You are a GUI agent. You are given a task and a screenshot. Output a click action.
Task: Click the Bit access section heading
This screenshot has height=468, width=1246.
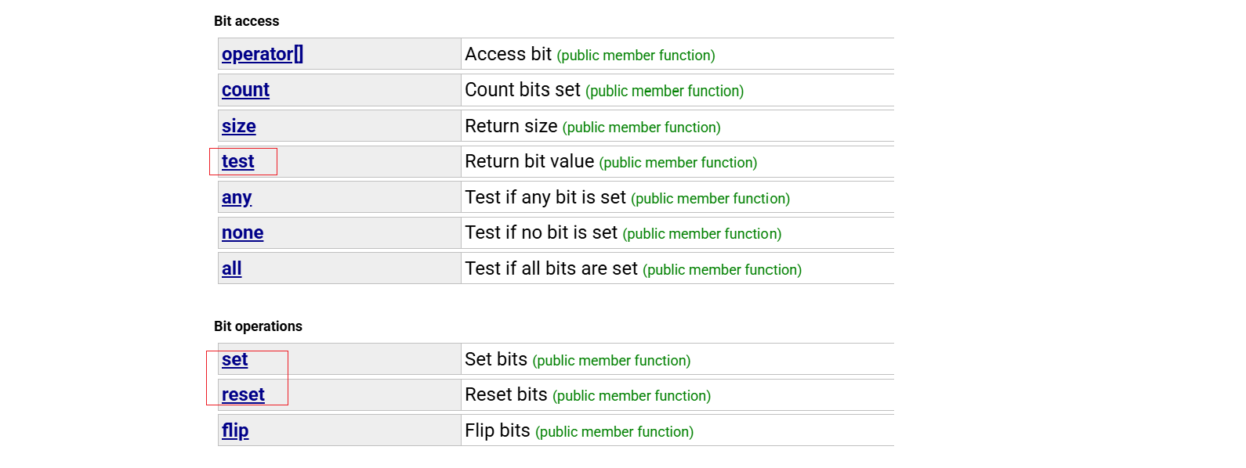point(246,21)
